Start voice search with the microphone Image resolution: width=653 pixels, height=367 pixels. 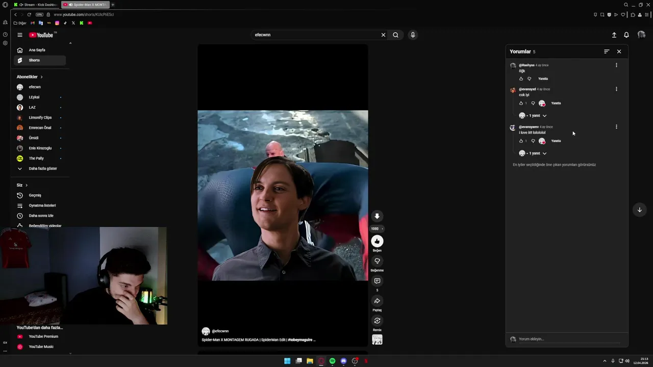pos(413,35)
